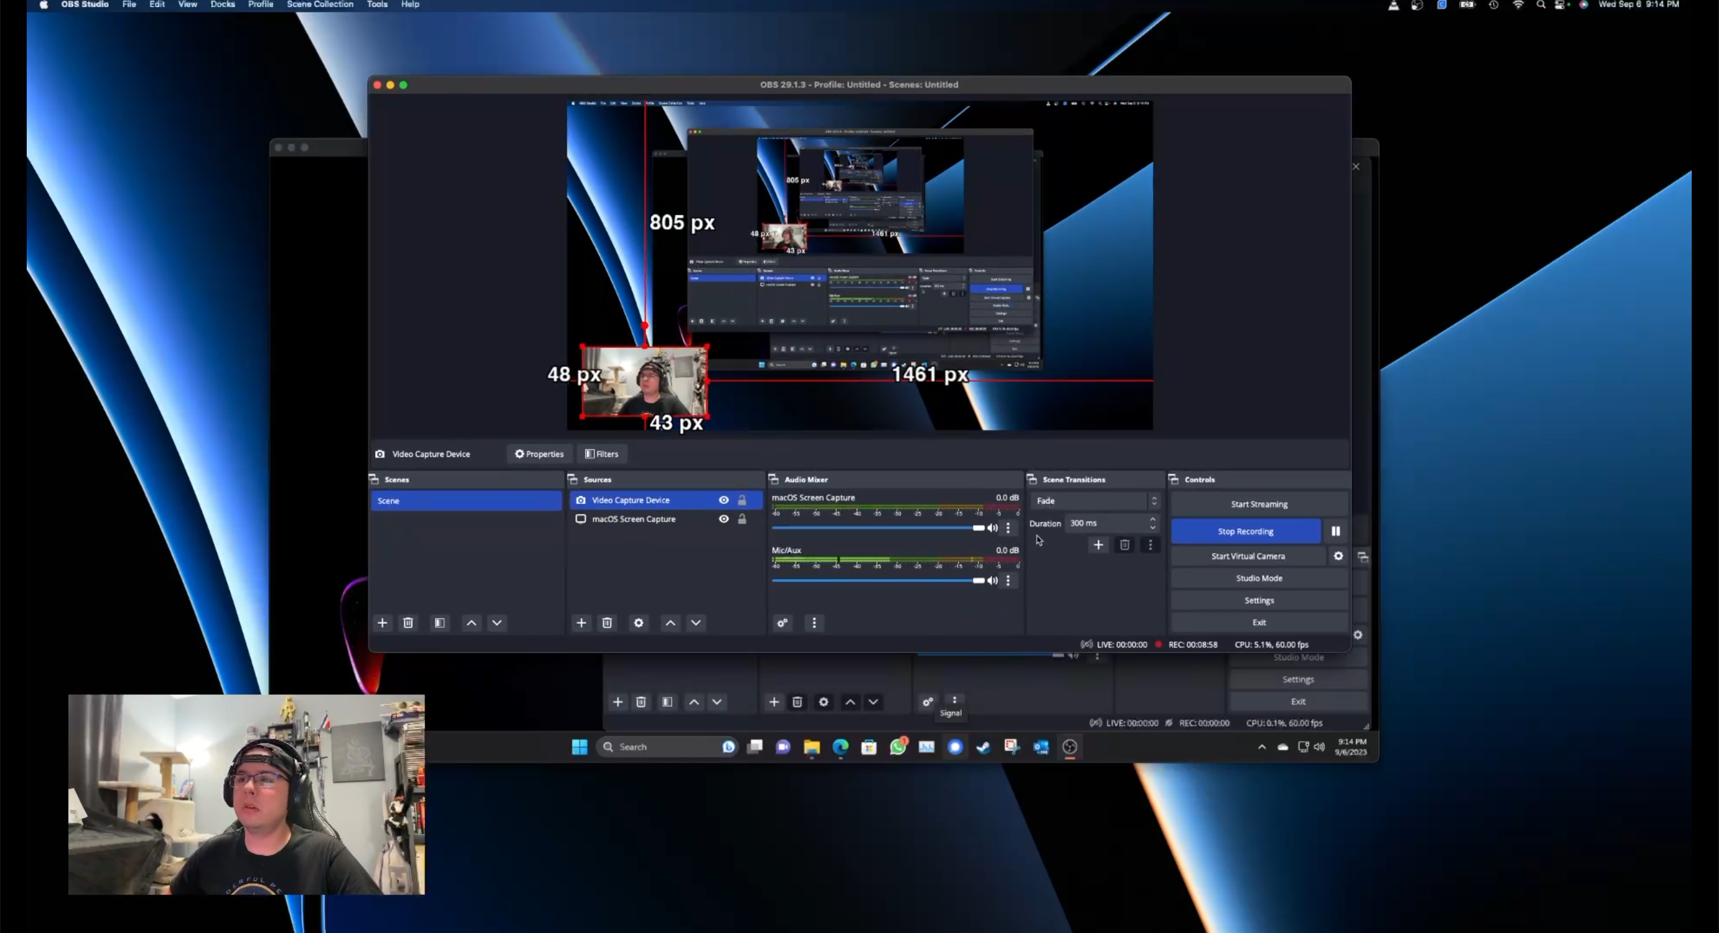Screen dimensions: 1719x933
Task: Click Start Streaming button
Action: (x=1259, y=503)
